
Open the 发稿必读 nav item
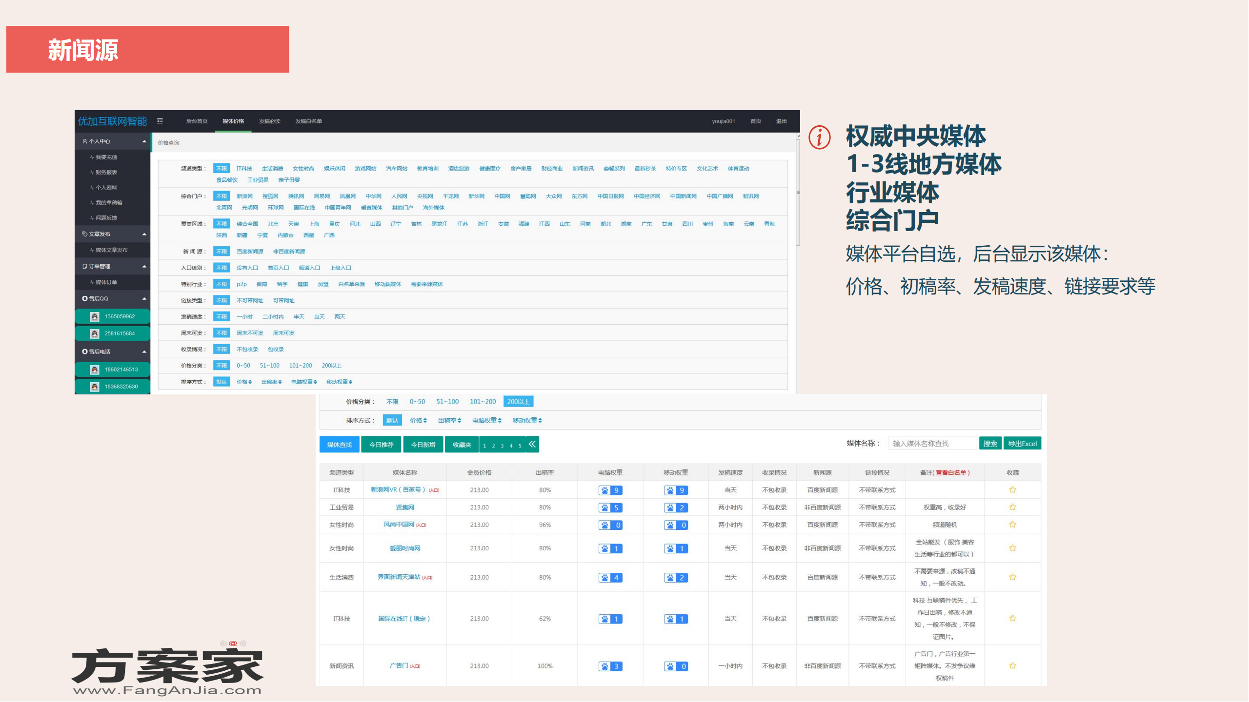[270, 121]
